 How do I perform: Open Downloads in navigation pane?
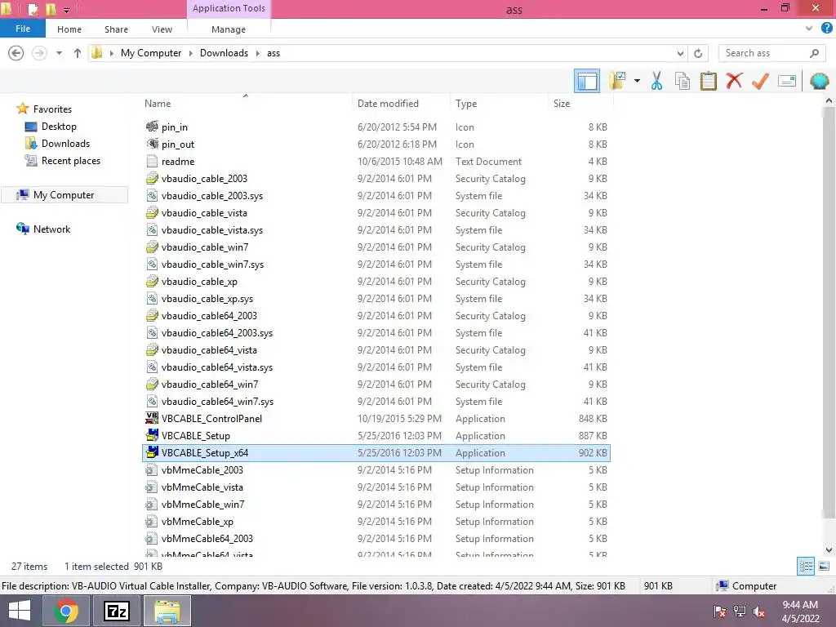pos(65,144)
